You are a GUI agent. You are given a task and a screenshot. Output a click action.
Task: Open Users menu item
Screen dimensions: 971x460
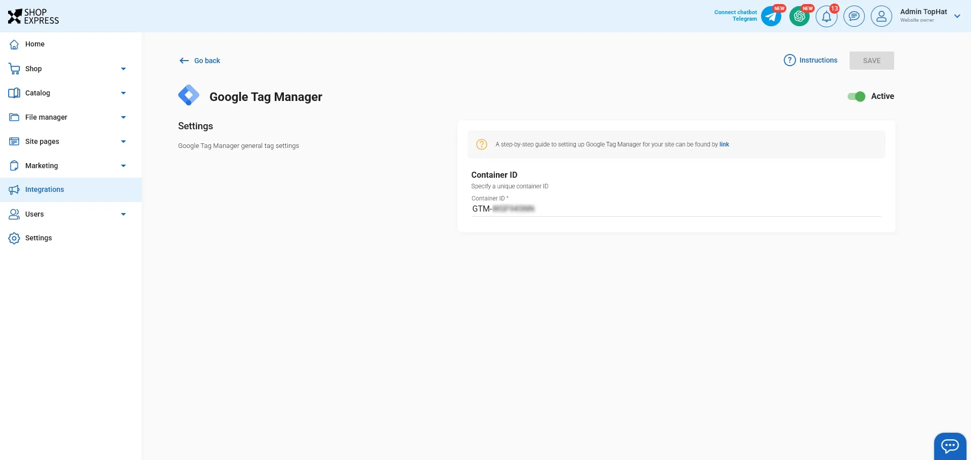[x=71, y=214]
